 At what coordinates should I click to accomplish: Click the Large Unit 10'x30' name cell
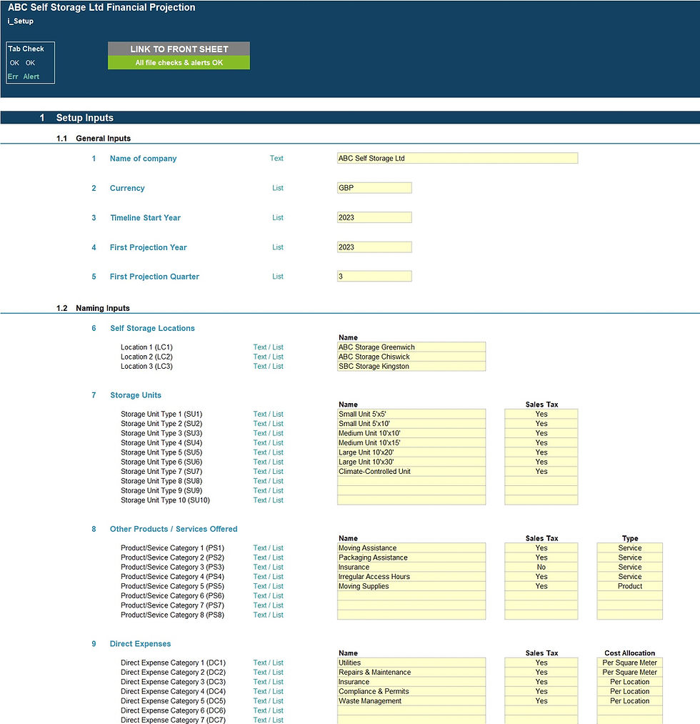tap(411, 462)
